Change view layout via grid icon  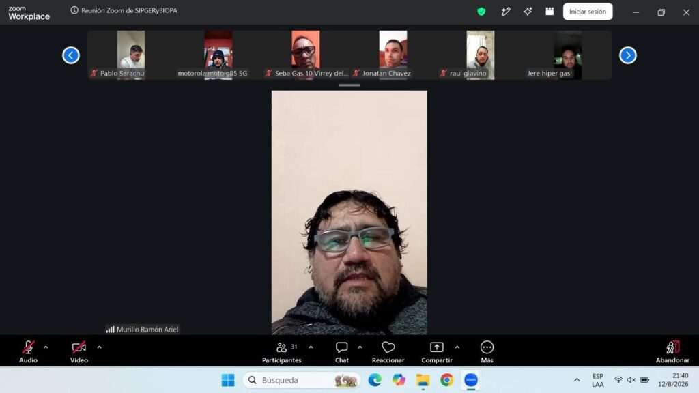point(550,12)
